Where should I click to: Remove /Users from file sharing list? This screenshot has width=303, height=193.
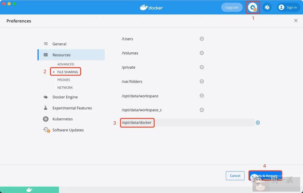click(202, 39)
